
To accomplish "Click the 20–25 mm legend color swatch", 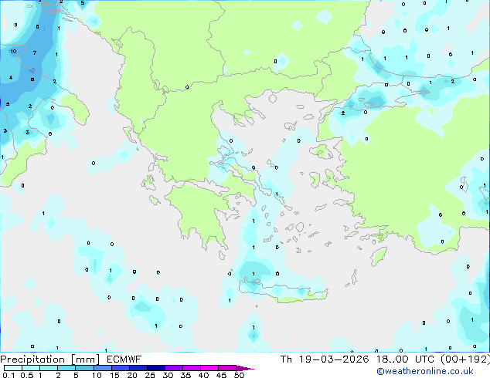I will (138, 368).
